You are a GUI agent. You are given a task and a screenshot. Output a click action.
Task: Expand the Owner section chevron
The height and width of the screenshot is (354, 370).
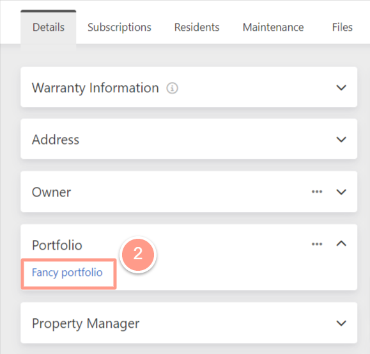pyautogui.click(x=341, y=192)
